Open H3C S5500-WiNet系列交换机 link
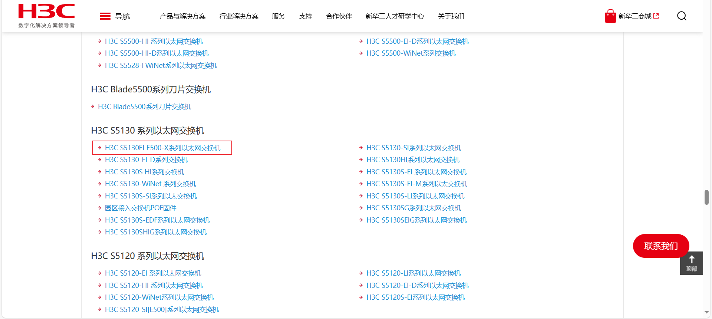712x319 pixels. click(x=411, y=53)
